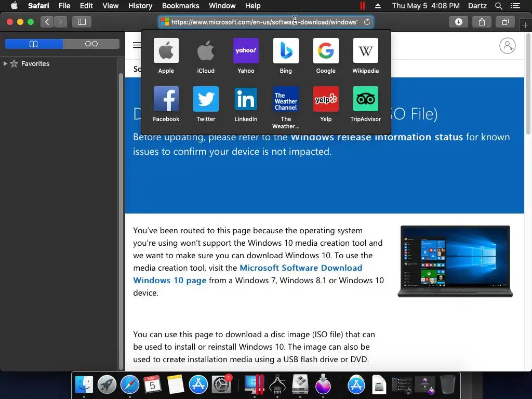Follow the Windows release information status link
The height and width of the screenshot is (399, 532).
tap(377, 137)
